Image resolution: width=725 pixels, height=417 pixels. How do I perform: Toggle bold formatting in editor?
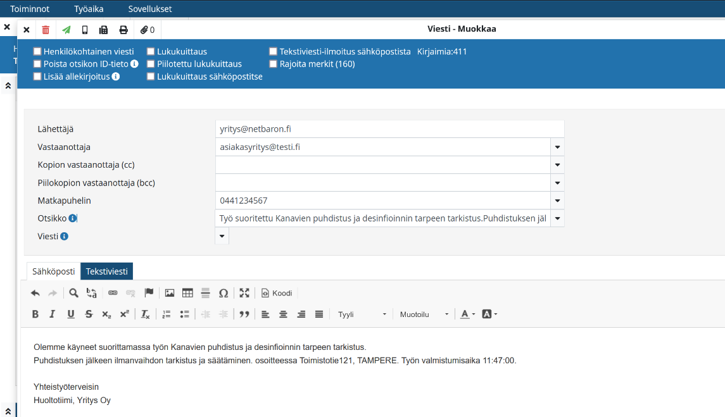(x=35, y=314)
